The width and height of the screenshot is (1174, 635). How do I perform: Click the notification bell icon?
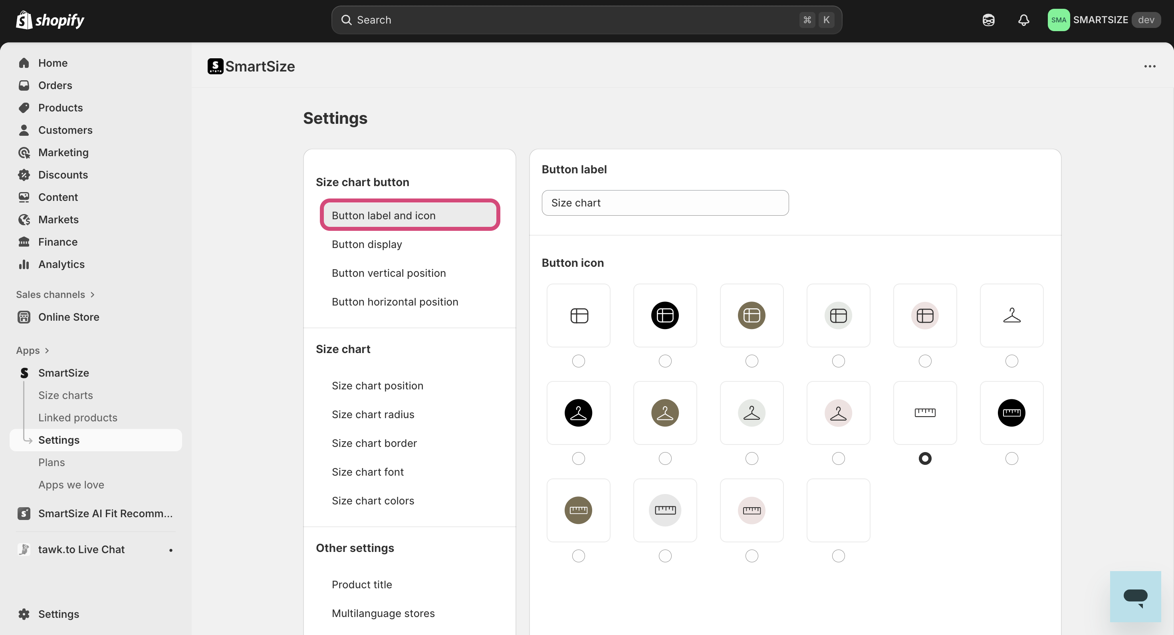[x=1023, y=20]
